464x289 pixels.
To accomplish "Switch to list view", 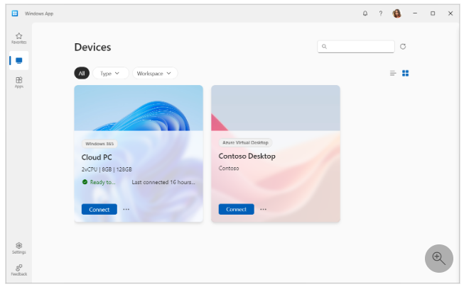I will [393, 73].
